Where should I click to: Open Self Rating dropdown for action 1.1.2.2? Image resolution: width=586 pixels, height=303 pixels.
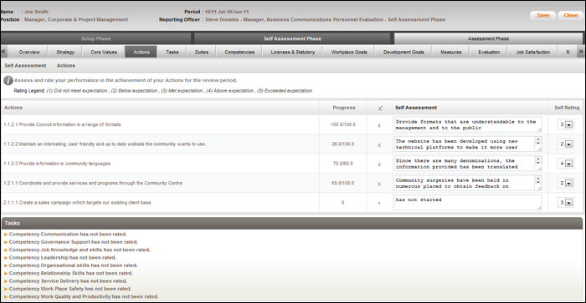pos(565,144)
